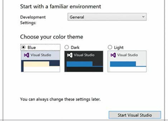Click the Dark theme label text

click(x=75, y=47)
